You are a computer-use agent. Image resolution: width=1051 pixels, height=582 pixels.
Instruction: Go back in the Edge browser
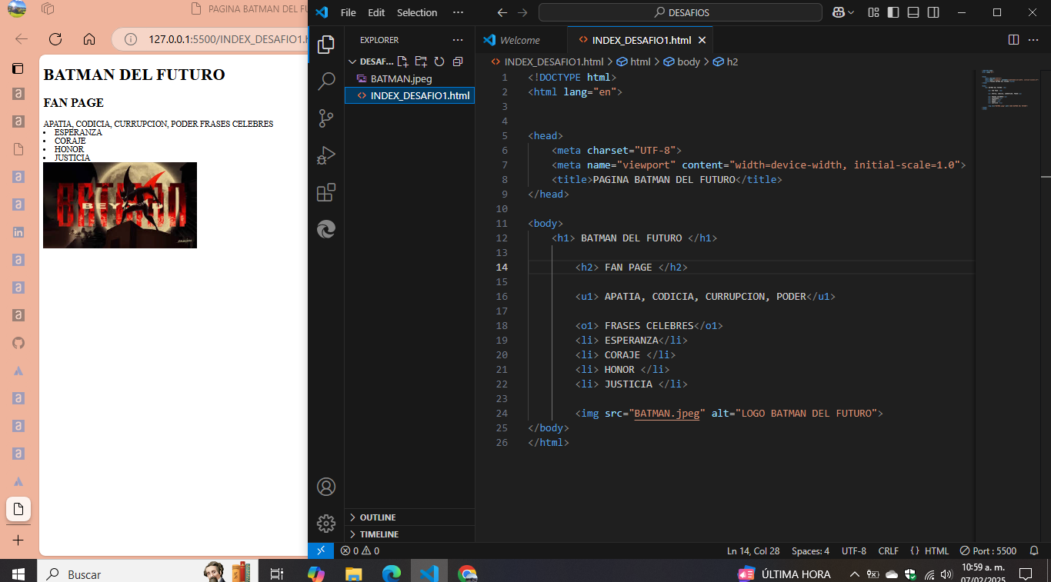click(x=21, y=39)
